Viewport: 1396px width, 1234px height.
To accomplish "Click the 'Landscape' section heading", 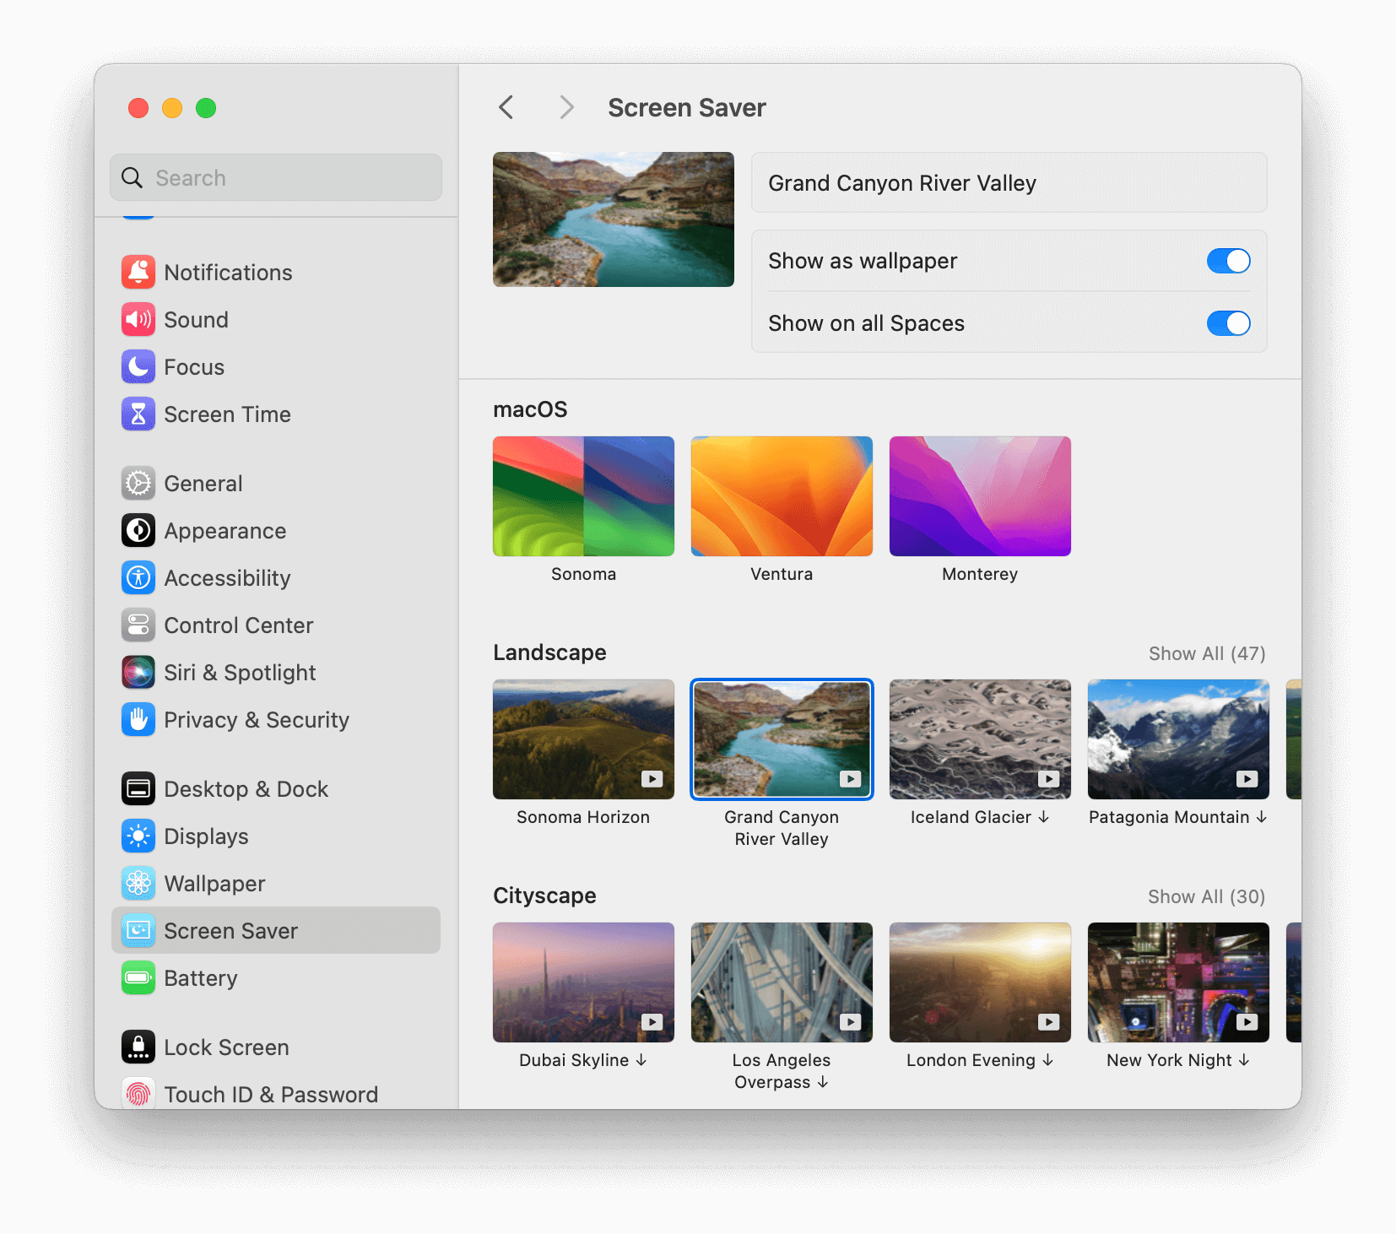I will click(x=549, y=652).
